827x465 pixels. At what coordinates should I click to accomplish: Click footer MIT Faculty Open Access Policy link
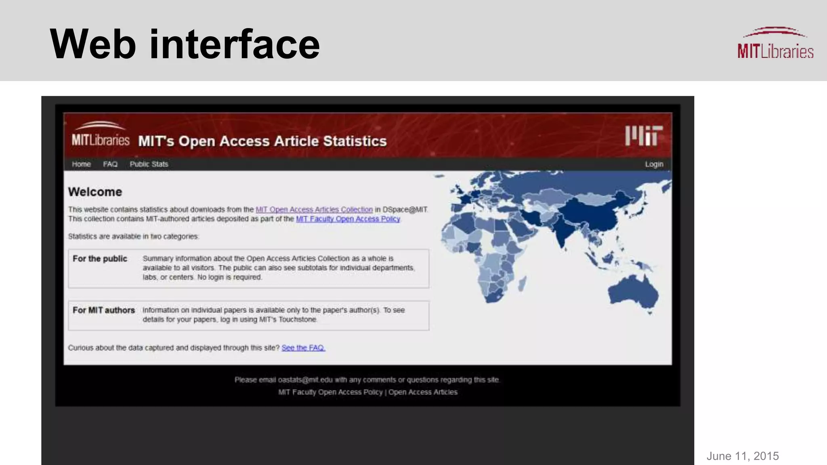click(x=330, y=392)
